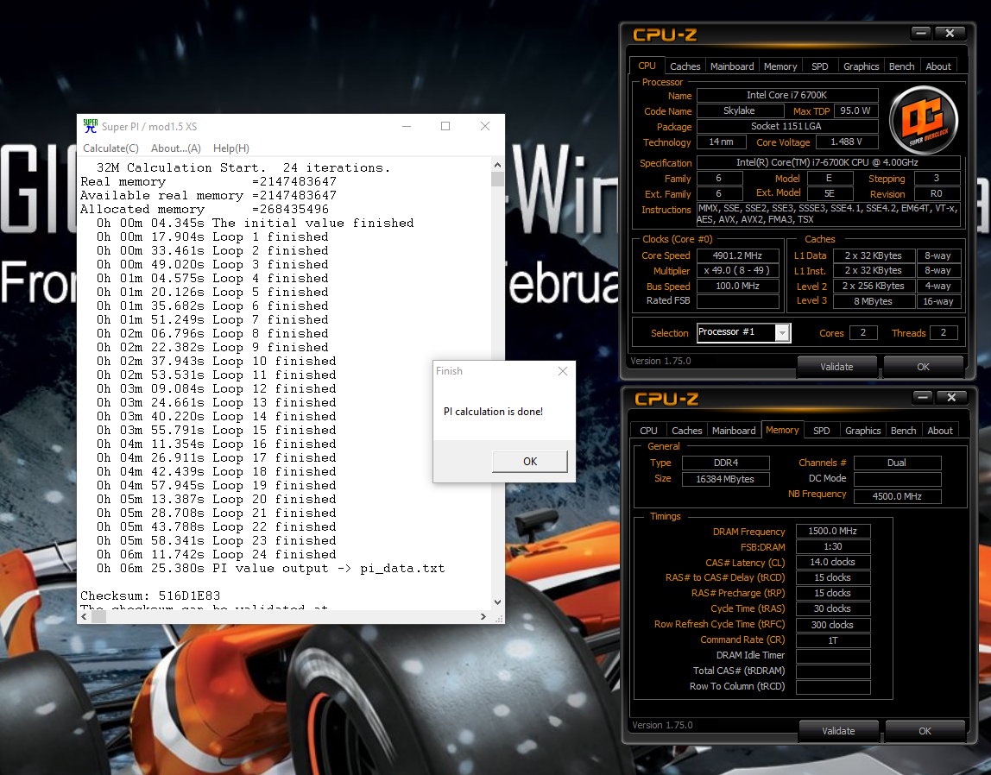
Task: Switch to SPD tab in upper CPU-Z
Action: tap(820, 66)
